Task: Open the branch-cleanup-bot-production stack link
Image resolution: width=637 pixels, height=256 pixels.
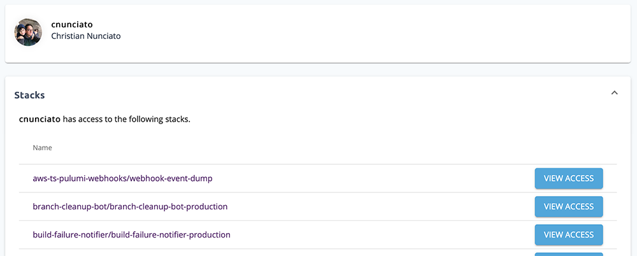Action: tap(130, 206)
